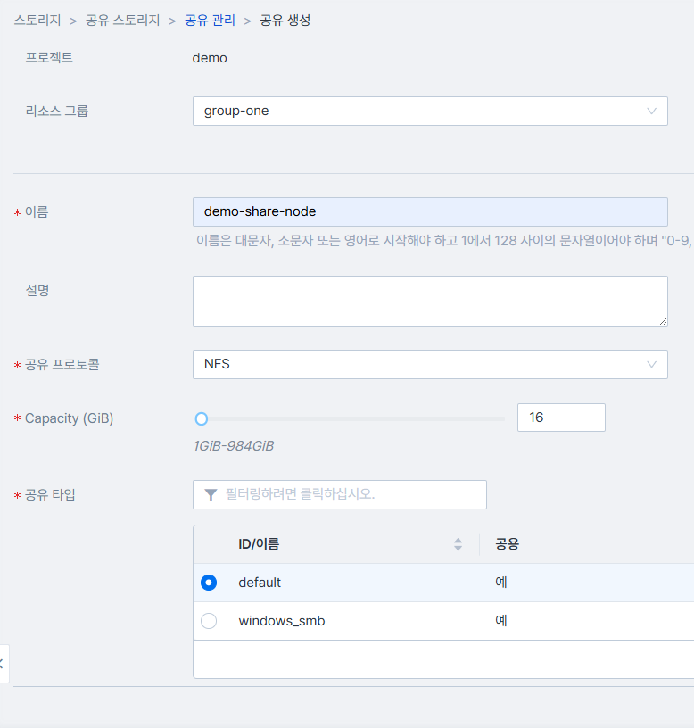Click the Capacity slider track
694x728 pixels.
(357, 418)
